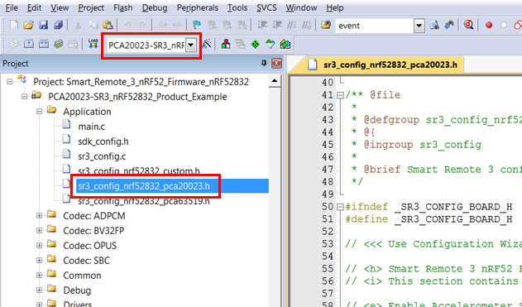The height and width of the screenshot is (307, 522).
Task: Expand the Debug group
Action: [39, 290]
